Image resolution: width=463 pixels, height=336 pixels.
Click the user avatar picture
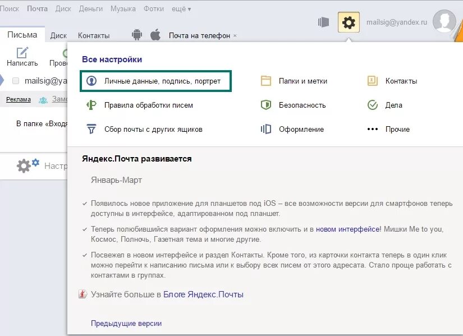(444, 21)
